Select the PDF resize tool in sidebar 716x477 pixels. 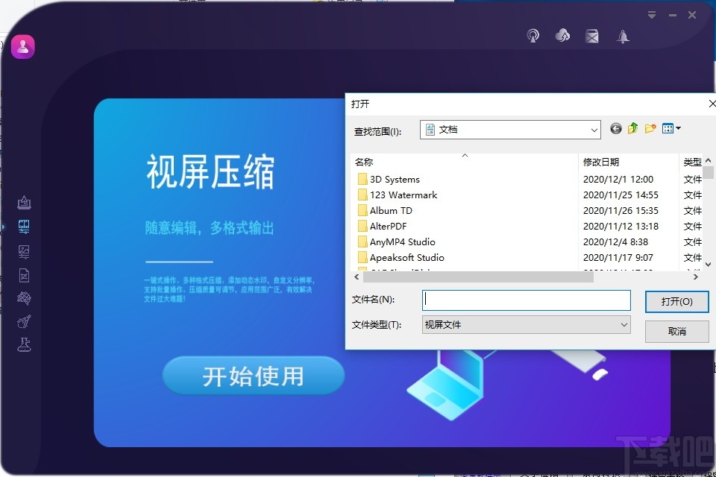point(23,275)
